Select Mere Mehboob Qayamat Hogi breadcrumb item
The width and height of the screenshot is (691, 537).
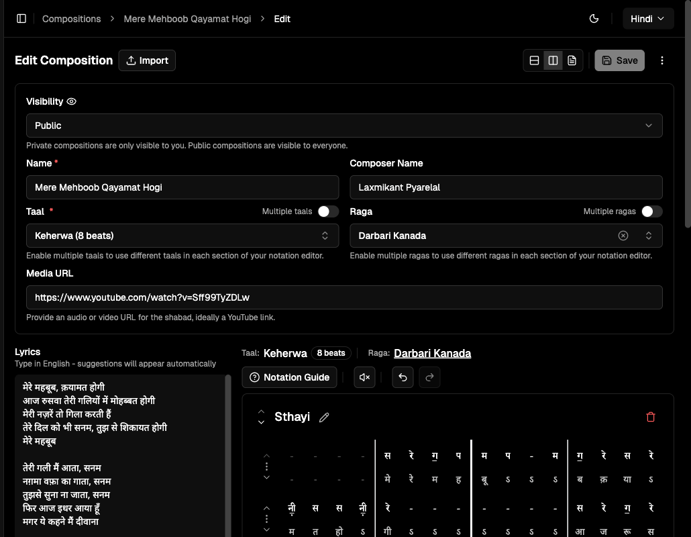tap(187, 18)
